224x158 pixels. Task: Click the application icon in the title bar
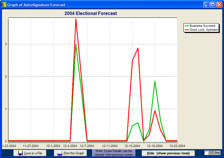4,5
